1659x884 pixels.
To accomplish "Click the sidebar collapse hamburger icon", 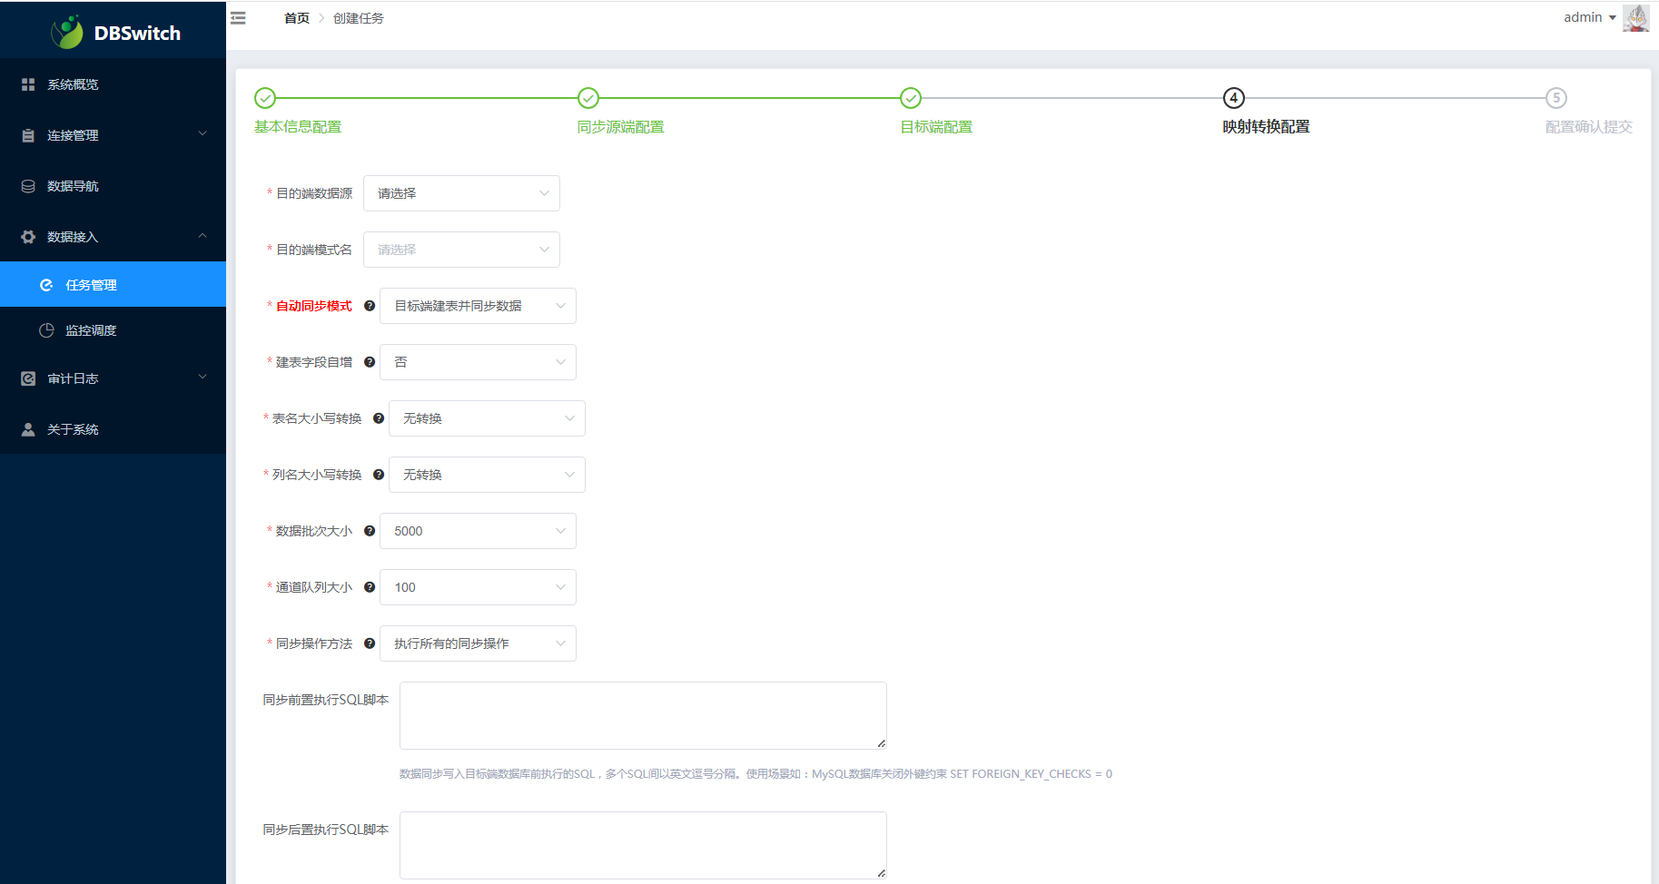I will [238, 18].
